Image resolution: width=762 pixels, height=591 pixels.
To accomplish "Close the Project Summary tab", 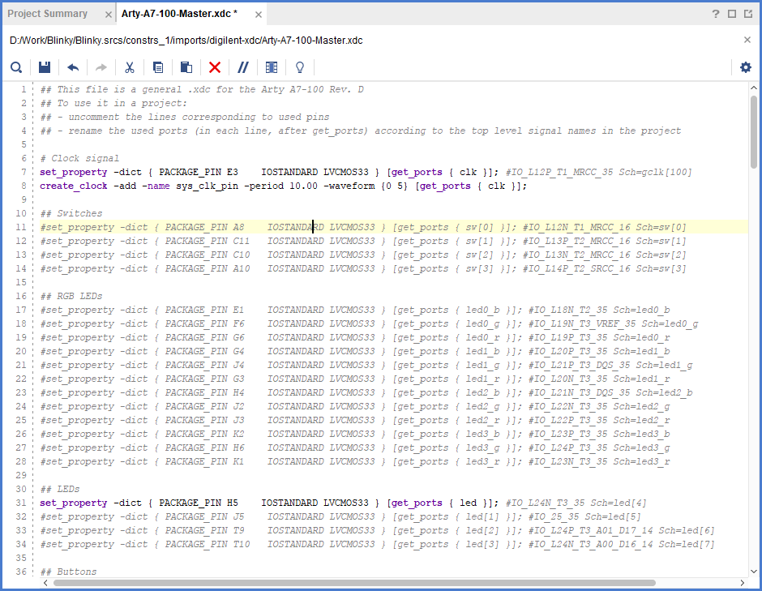I will click(109, 15).
